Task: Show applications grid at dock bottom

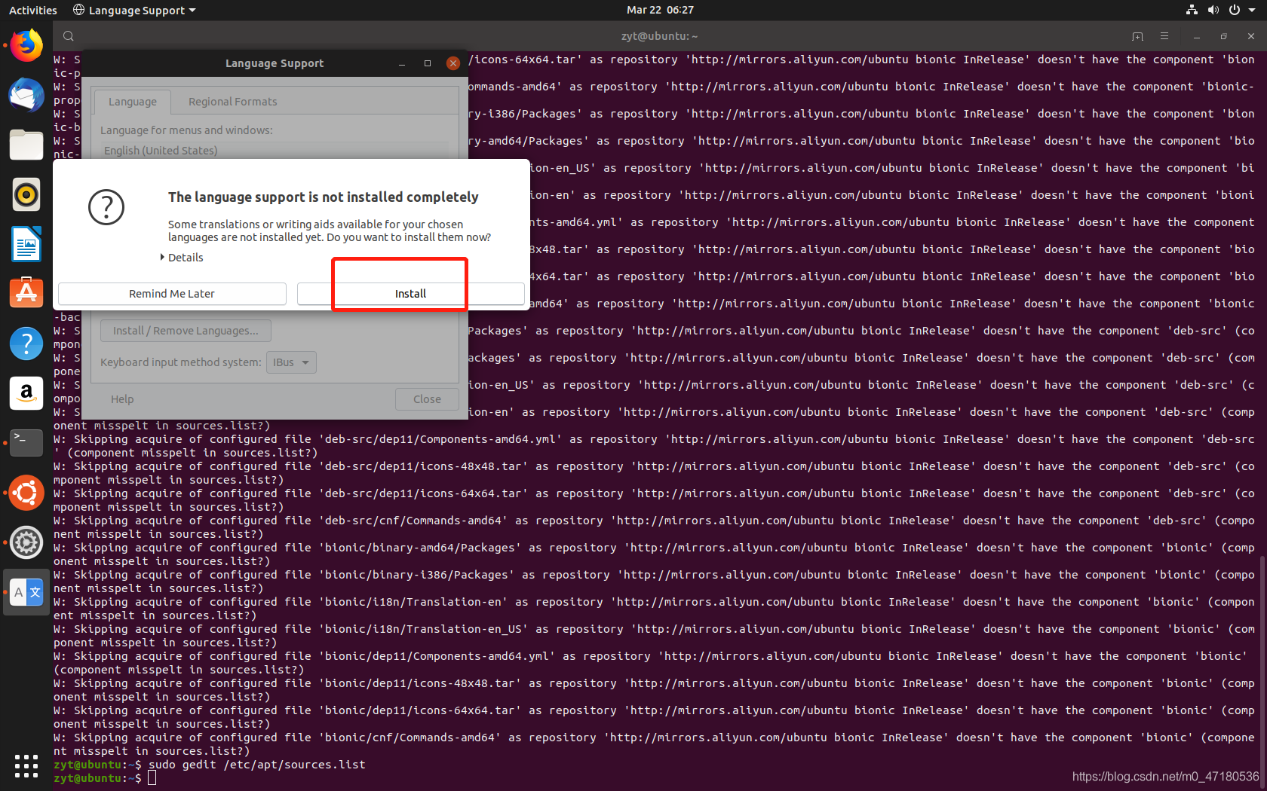Action: (x=26, y=766)
